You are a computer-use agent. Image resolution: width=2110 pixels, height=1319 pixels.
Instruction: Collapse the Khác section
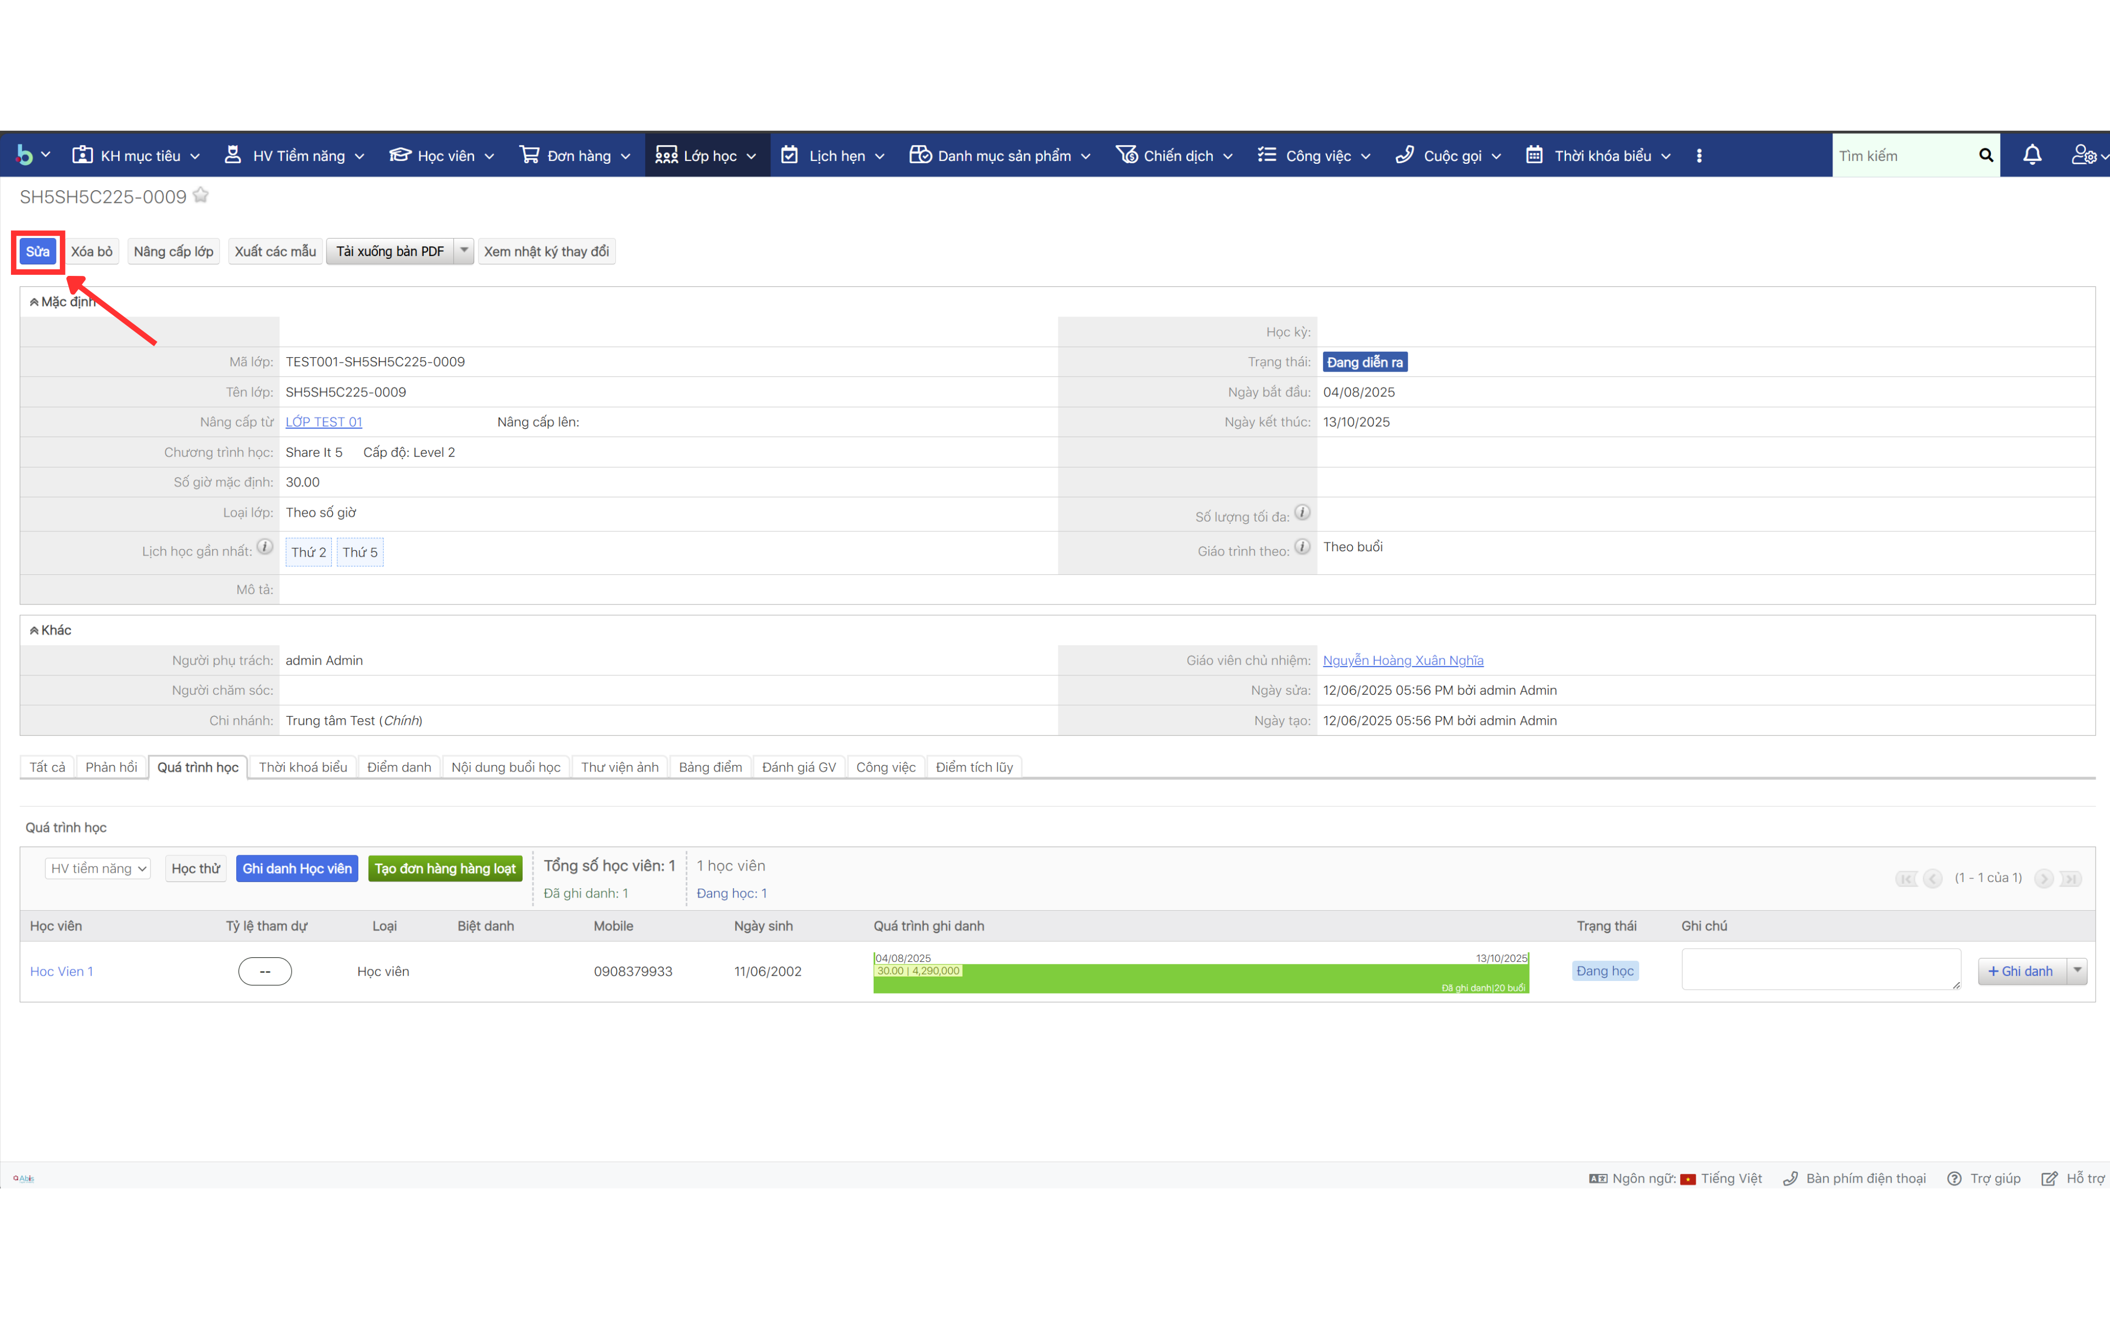point(34,630)
